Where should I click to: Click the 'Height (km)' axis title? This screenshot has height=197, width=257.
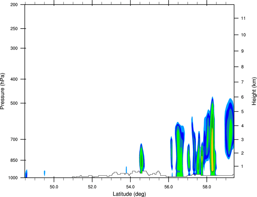click(254, 91)
